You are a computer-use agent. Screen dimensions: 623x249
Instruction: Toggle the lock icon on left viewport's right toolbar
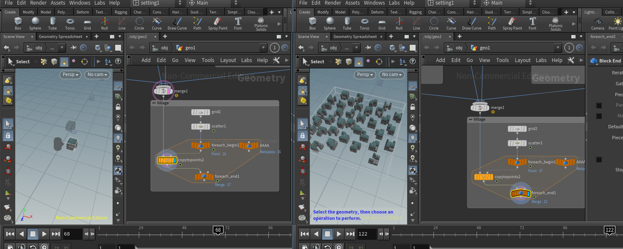pyautogui.click(x=118, y=107)
